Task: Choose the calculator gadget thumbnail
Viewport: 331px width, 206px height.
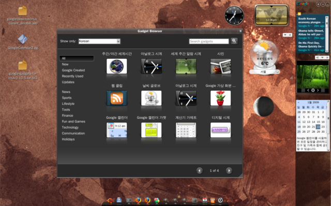Action: pos(186,130)
